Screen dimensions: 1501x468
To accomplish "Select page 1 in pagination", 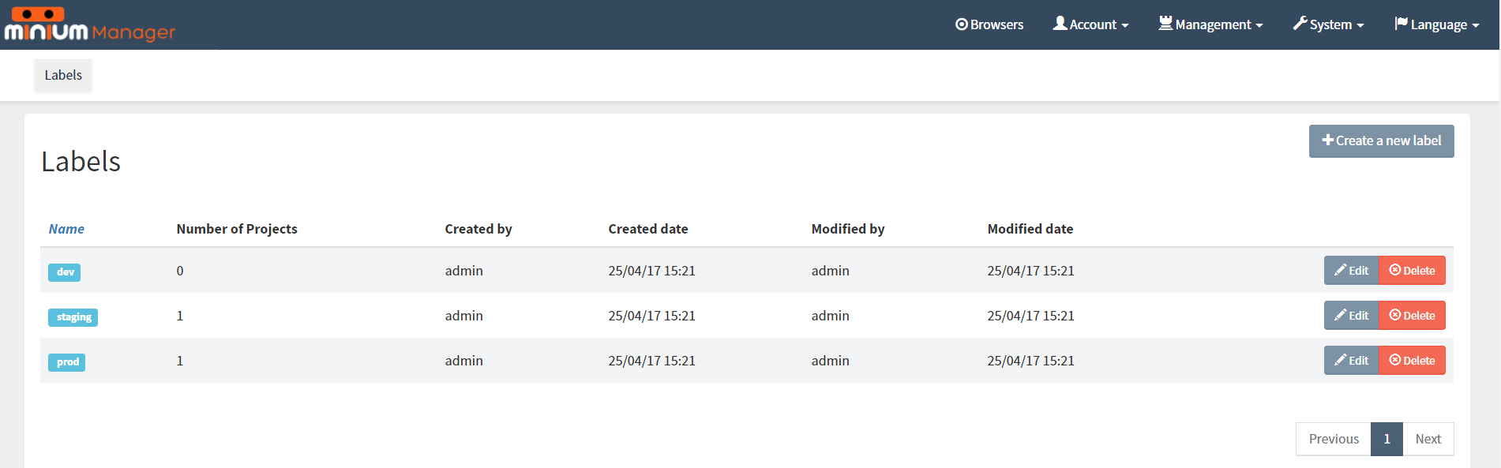I will click(x=1387, y=439).
